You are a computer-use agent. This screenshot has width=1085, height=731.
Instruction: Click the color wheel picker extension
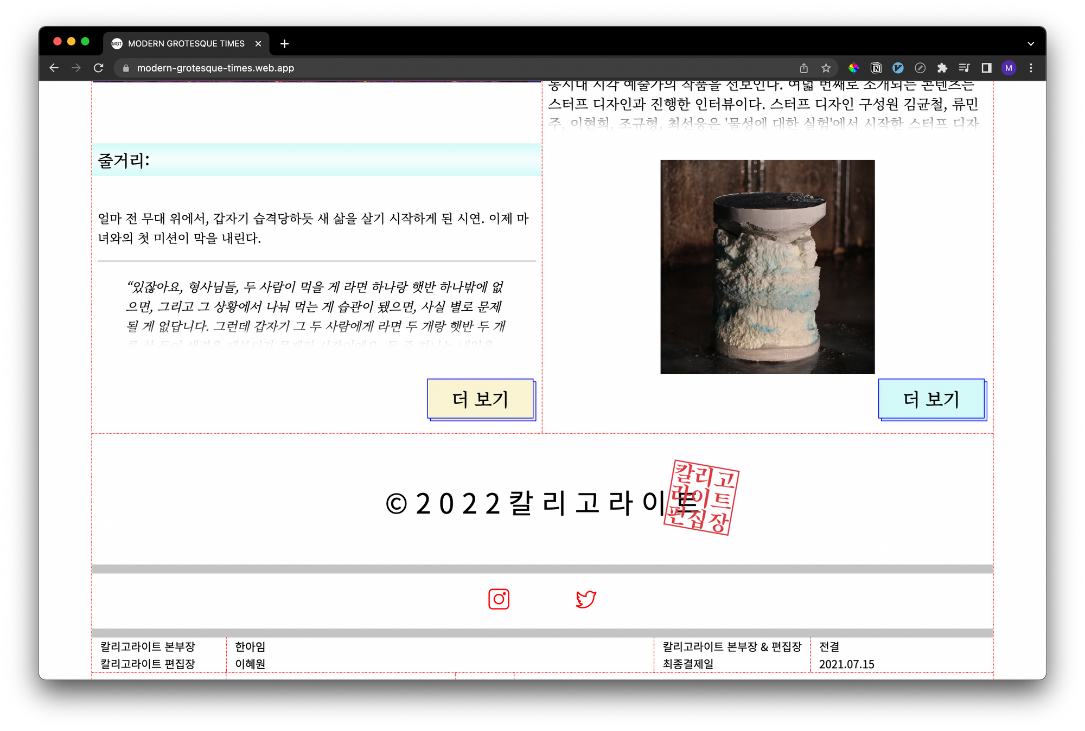tap(853, 68)
